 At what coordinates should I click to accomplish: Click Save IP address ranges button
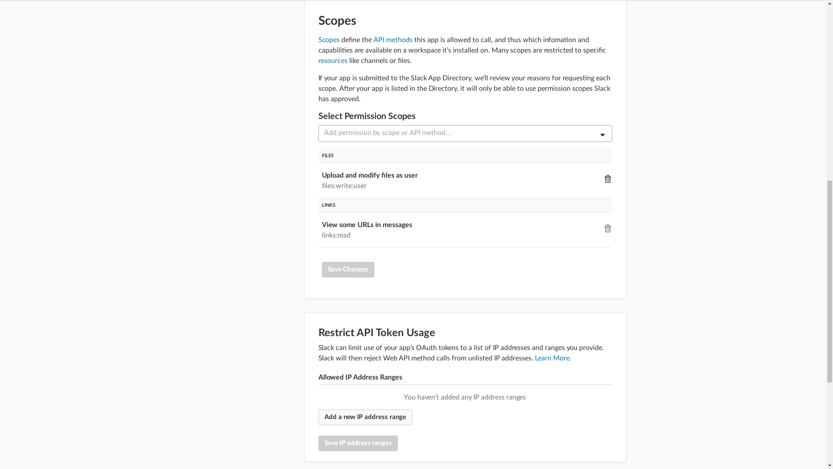[358, 443]
